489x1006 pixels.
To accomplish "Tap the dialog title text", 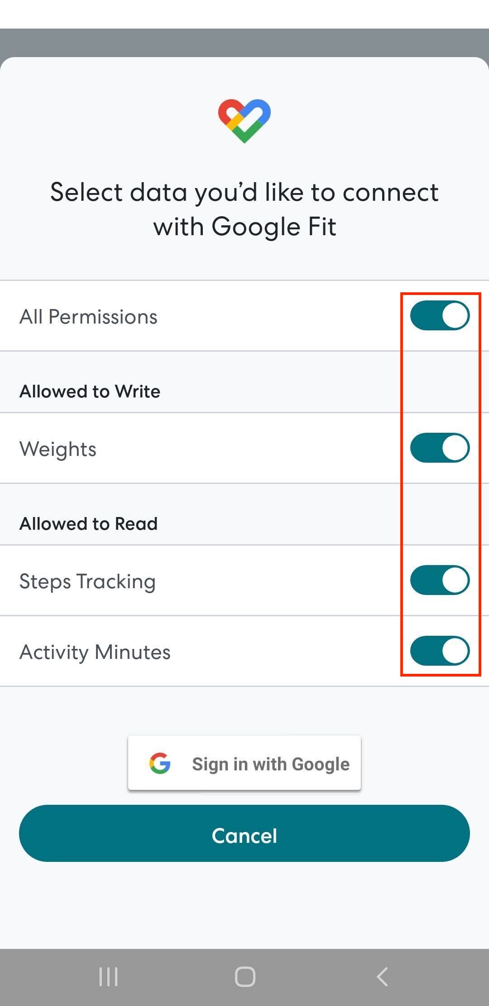I will [244, 208].
